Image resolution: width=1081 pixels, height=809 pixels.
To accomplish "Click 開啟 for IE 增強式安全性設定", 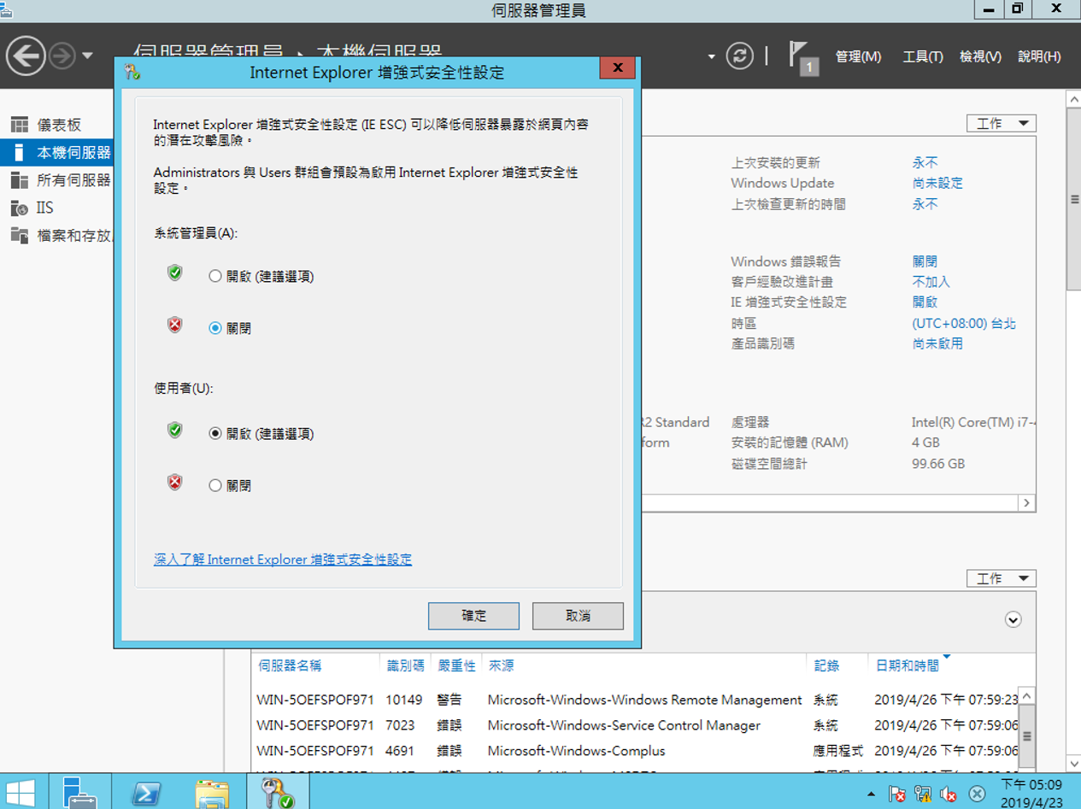I will coord(925,302).
